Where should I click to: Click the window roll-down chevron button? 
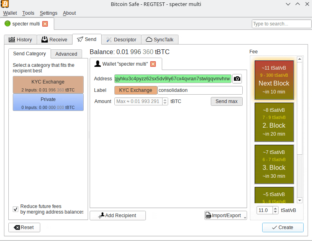pyautogui.click(x=288, y=4)
